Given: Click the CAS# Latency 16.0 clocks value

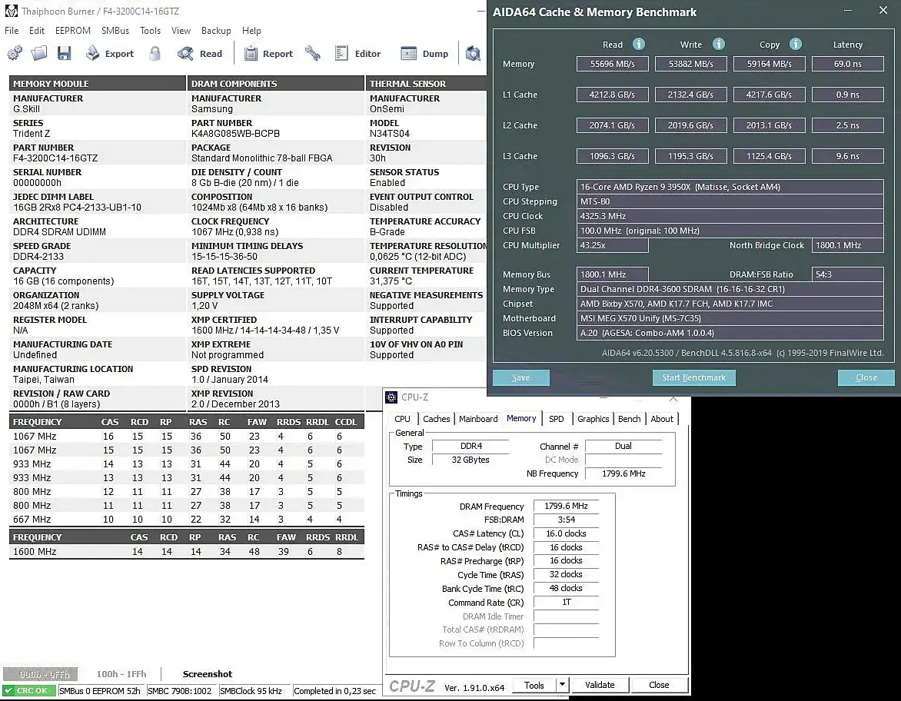Looking at the screenshot, I should [566, 533].
